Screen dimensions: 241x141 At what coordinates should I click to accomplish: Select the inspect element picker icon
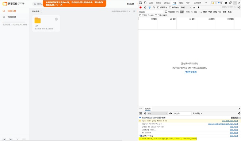click(141, 3)
